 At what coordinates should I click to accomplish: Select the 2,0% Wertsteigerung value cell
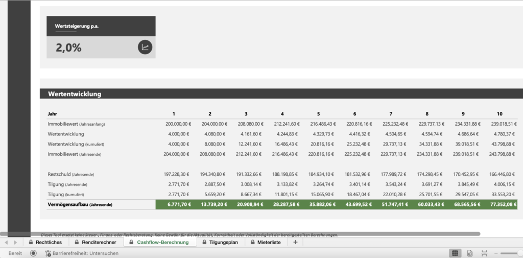pos(68,48)
